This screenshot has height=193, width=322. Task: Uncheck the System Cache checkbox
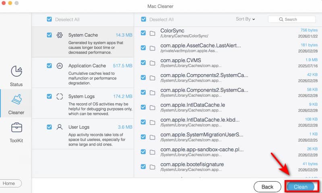[x=49, y=35]
